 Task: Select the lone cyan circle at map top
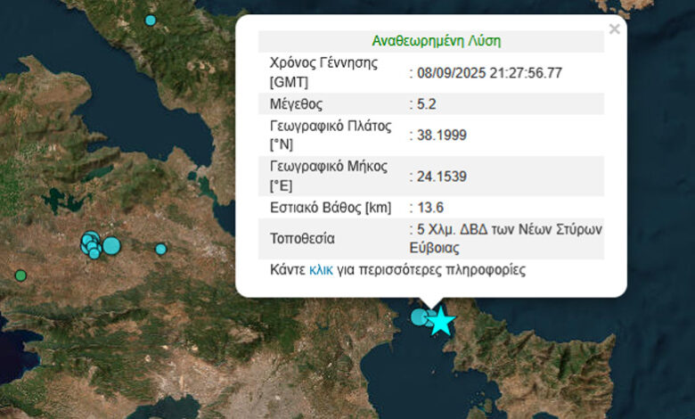click(151, 20)
